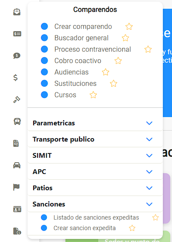Expand the Transporte publico panel header
Screen dimensions: 172x242
coord(95,139)
